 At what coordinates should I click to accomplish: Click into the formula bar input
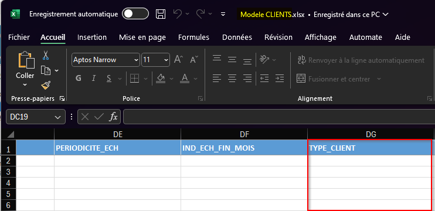point(279,117)
